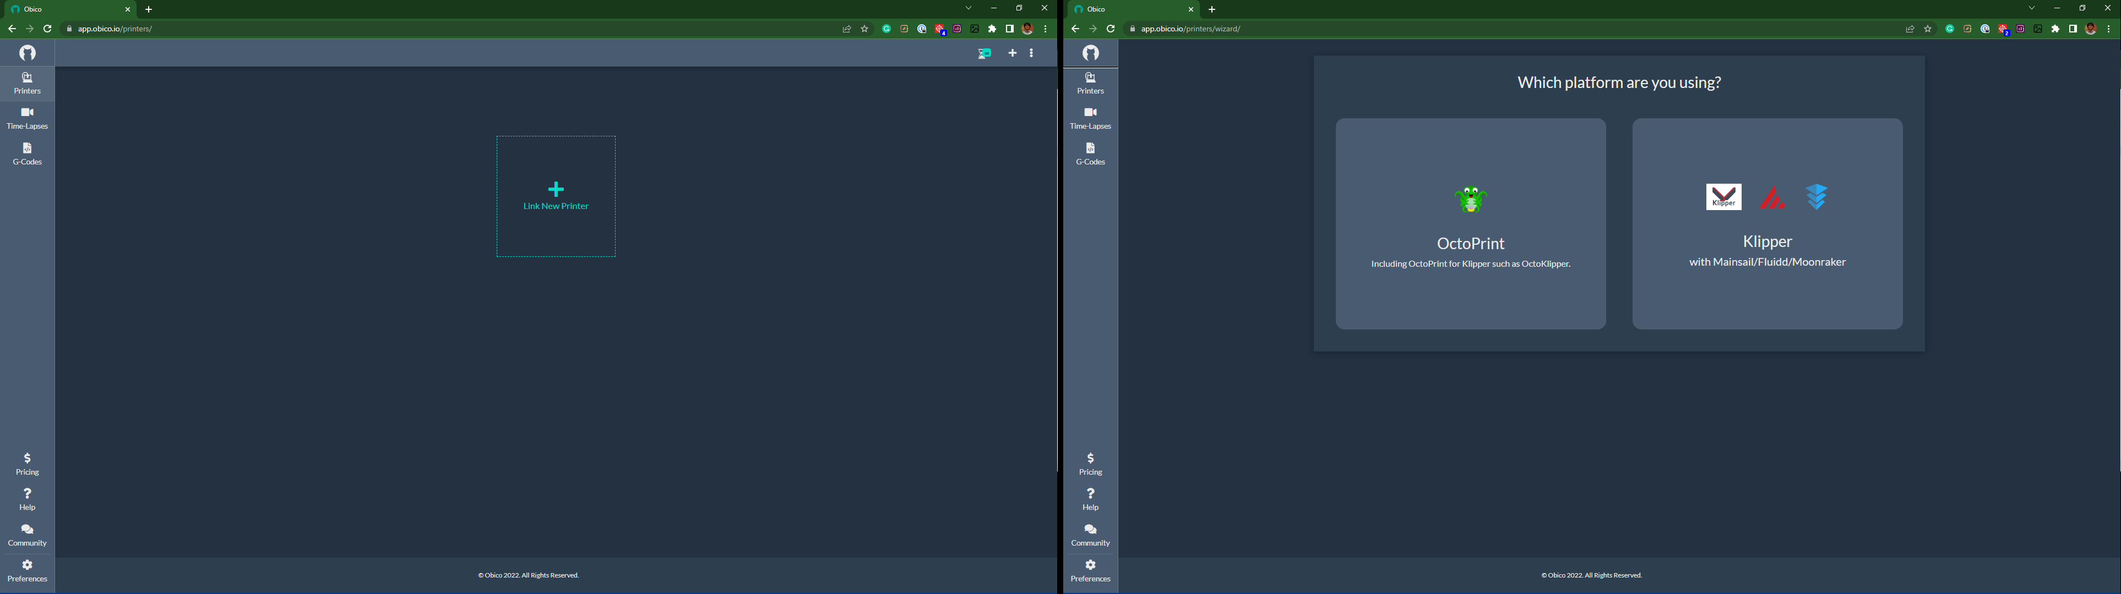Viewport: 2121px width, 594px height.
Task: Bookmark the page in left browser window
Action: pos(864,29)
